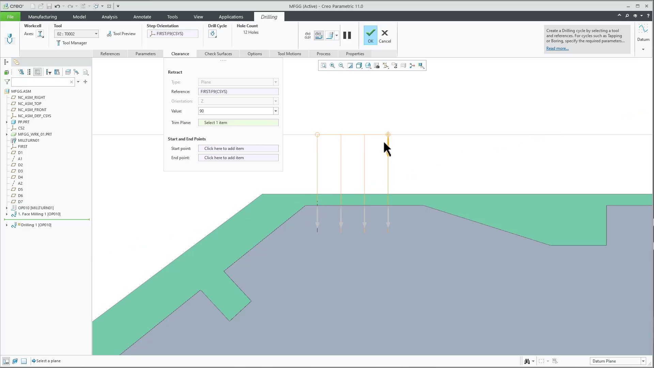The image size is (654, 368).
Task: Click the CLDT preview glasses icon
Action: 308,35
